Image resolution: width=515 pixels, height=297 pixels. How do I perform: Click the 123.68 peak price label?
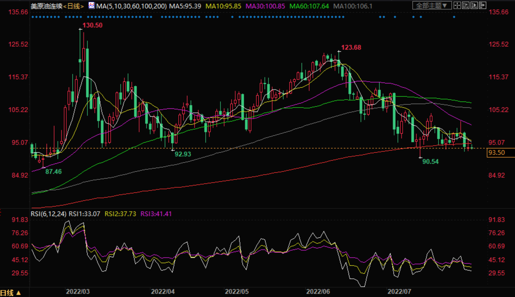click(x=351, y=48)
